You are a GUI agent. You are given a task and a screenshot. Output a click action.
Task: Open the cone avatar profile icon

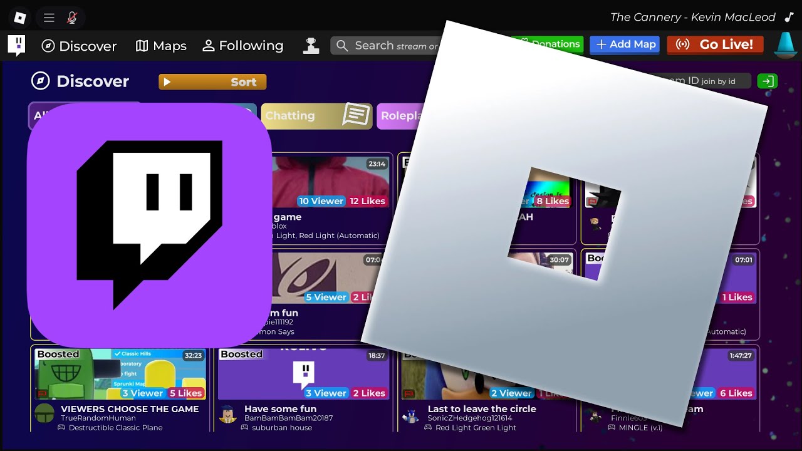pyautogui.click(x=785, y=45)
